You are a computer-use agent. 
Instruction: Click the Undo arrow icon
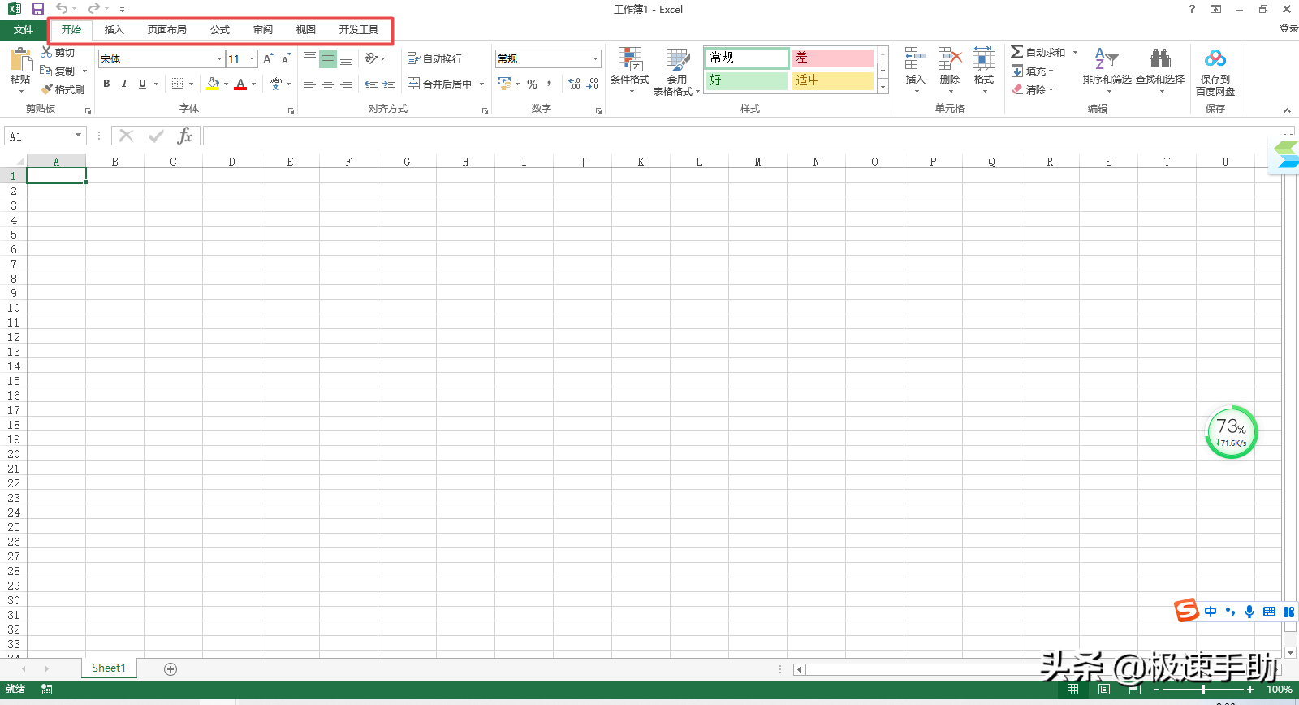62,9
